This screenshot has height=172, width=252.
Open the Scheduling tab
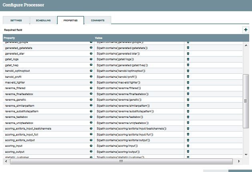(43, 20)
